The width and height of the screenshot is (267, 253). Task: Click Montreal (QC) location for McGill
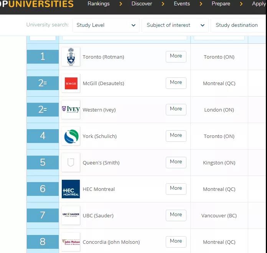219,83
